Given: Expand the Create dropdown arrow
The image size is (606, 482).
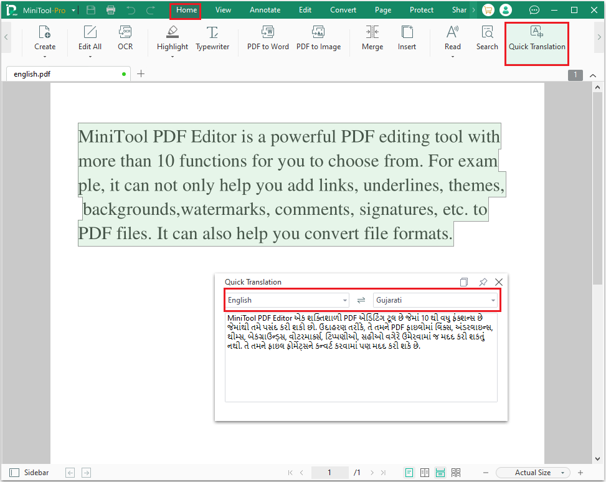Looking at the screenshot, I should coord(45,57).
